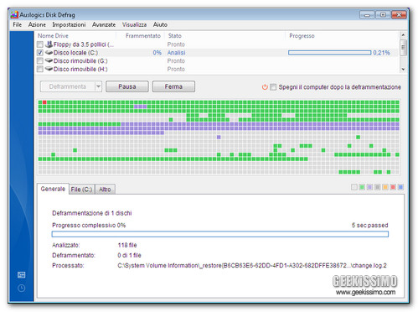Click the Pausa button

[127, 86]
